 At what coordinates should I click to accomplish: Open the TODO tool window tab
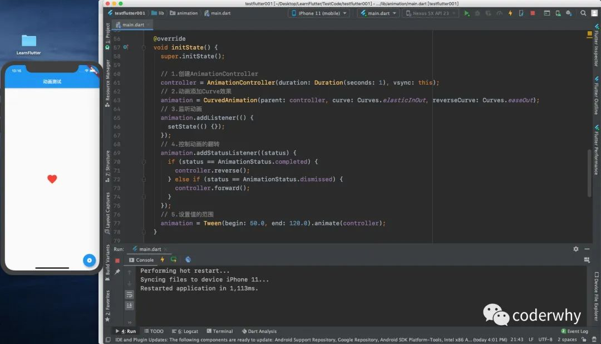point(154,331)
